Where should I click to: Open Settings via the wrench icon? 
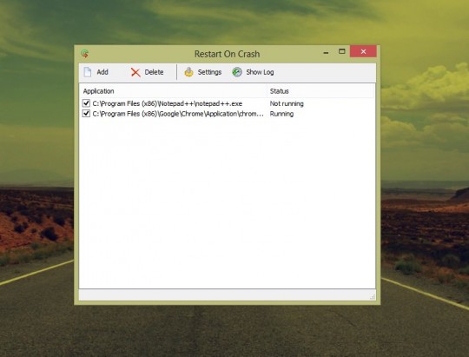188,72
